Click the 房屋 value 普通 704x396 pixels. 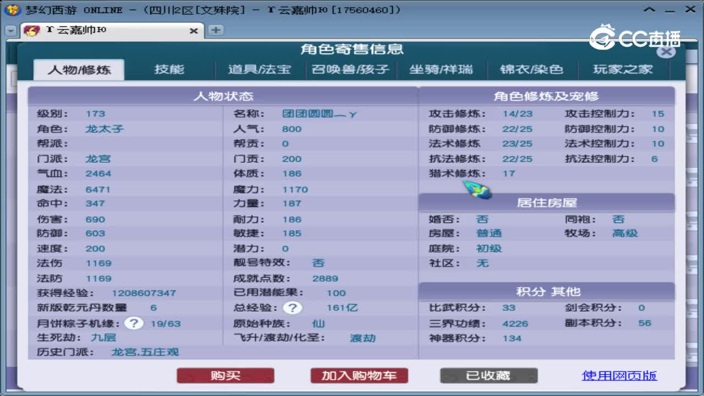click(x=489, y=233)
